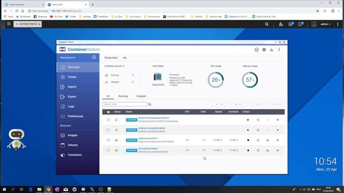
Task: Click the Volume icon under Resource
Action: coord(63,145)
